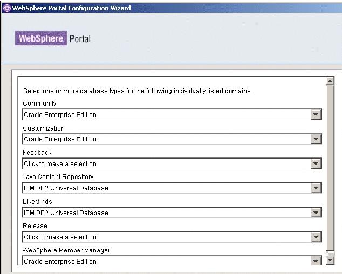Click the arrow button of the LikeMinds combo box

click(x=316, y=213)
